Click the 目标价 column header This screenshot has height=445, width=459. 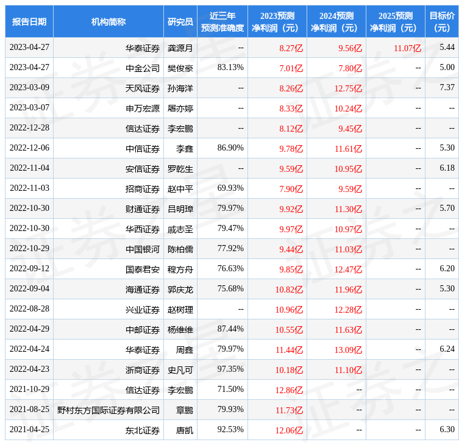(x=442, y=22)
